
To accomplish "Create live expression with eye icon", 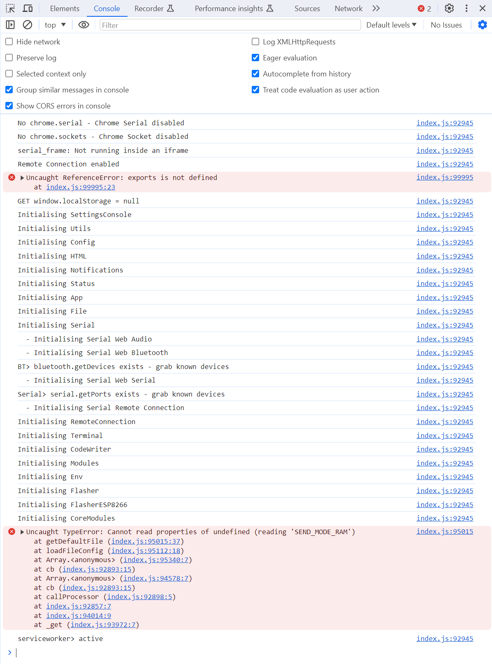I will click(84, 25).
